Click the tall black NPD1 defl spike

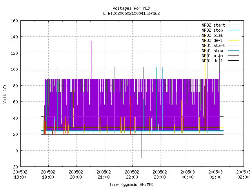click(x=142, y=125)
